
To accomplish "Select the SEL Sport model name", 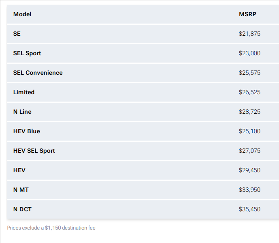I will pos(27,53).
